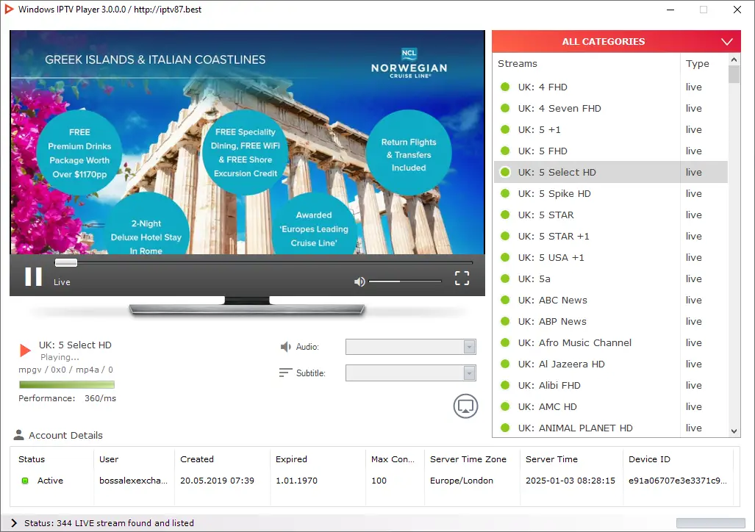Select stream UK: Afro Music Channel
This screenshot has height=532, width=755.
pyautogui.click(x=611, y=342)
